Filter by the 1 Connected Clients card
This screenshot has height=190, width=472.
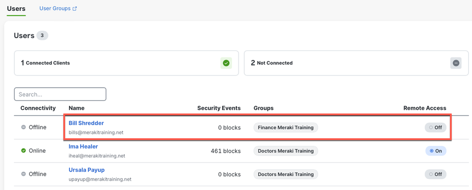127,63
